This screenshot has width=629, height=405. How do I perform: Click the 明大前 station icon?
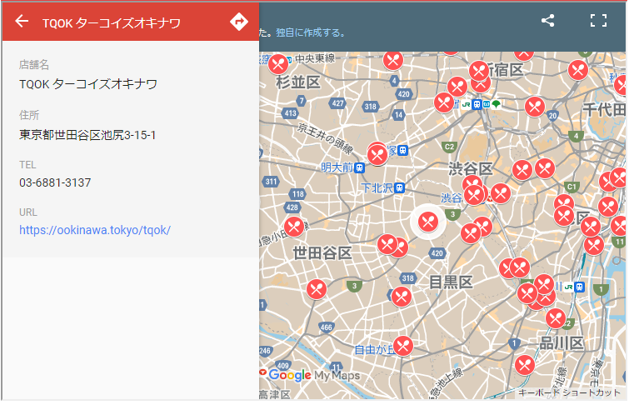pyautogui.click(x=360, y=167)
